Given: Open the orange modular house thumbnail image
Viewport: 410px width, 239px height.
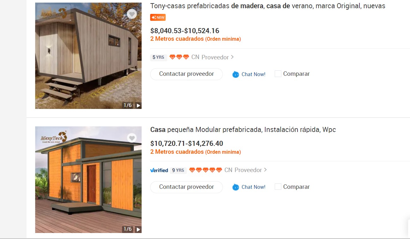Looking at the screenshot, I should [x=88, y=180].
